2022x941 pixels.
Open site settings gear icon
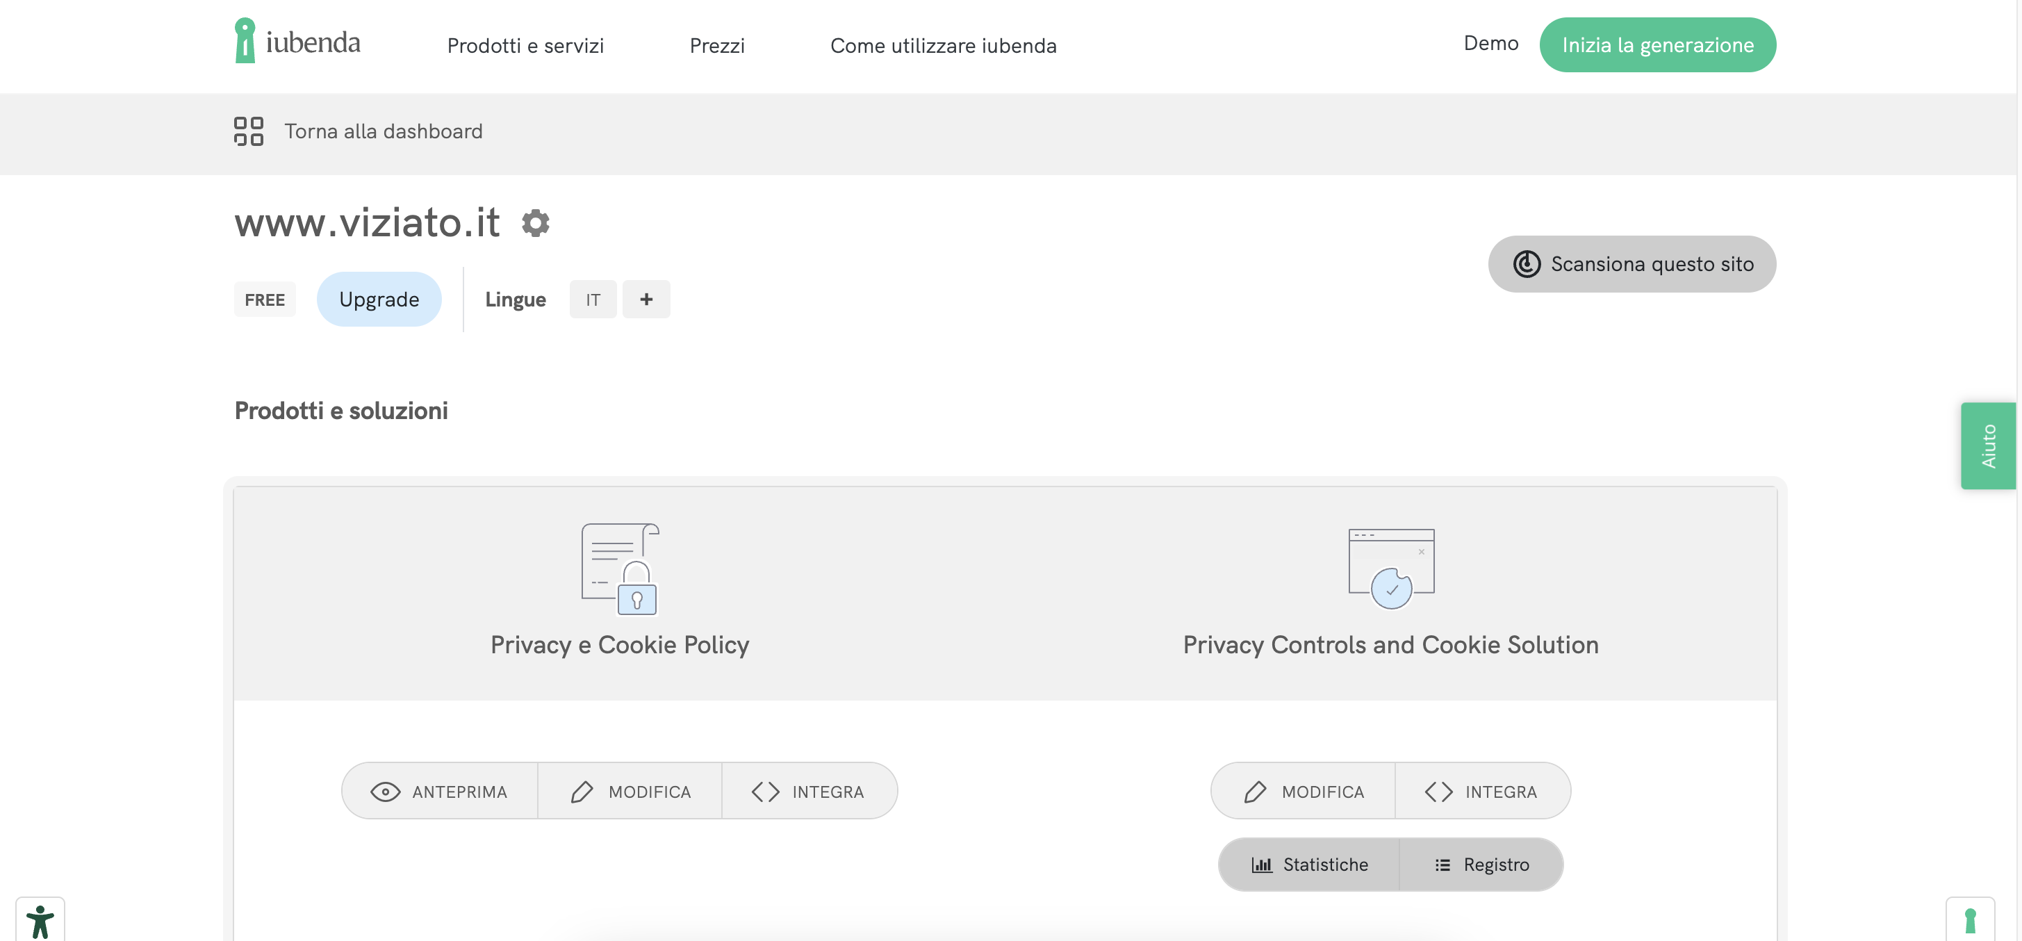(535, 223)
